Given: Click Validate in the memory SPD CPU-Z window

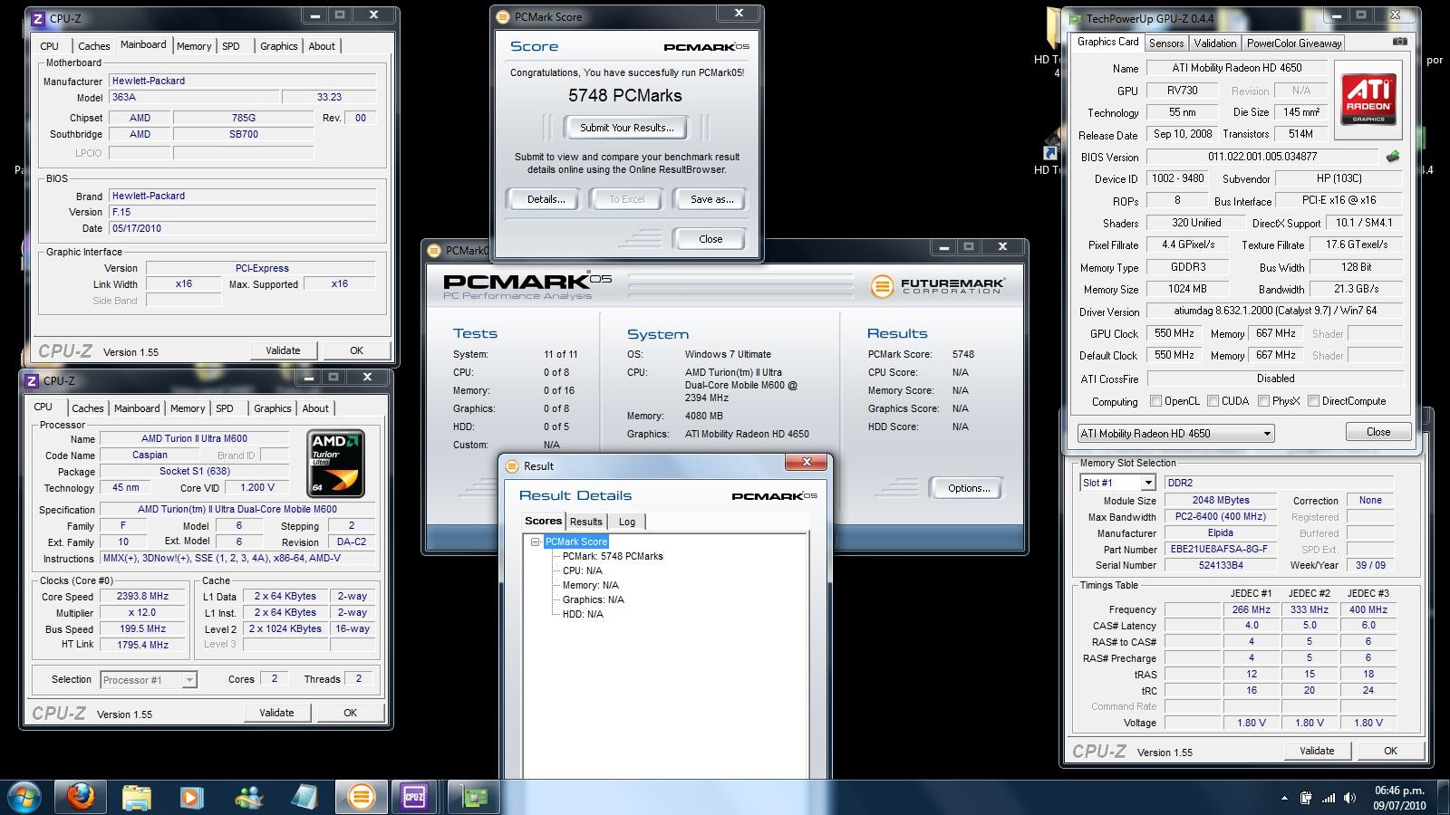Looking at the screenshot, I should click(x=1317, y=751).
